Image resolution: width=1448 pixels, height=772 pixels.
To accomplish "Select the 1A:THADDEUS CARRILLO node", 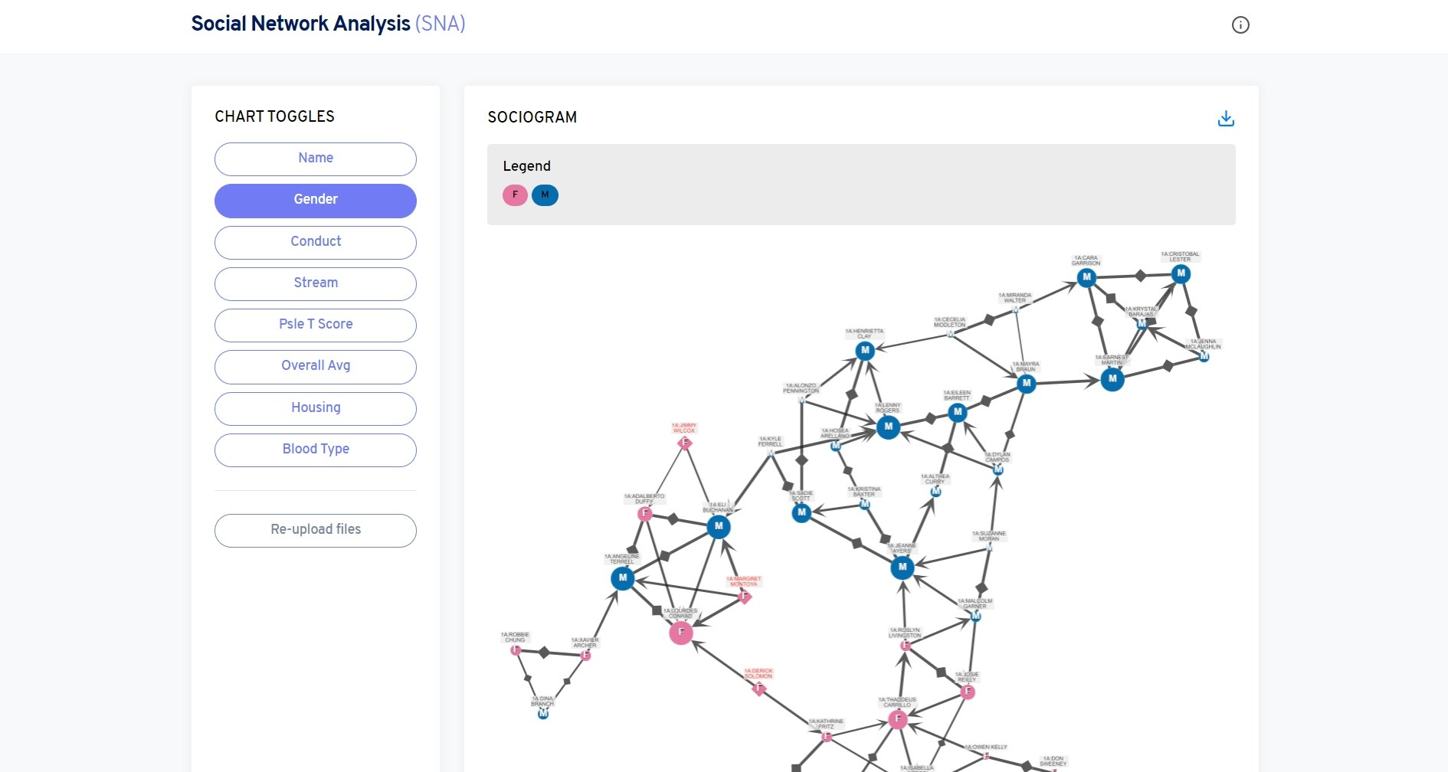I will (x=896, y=719).
